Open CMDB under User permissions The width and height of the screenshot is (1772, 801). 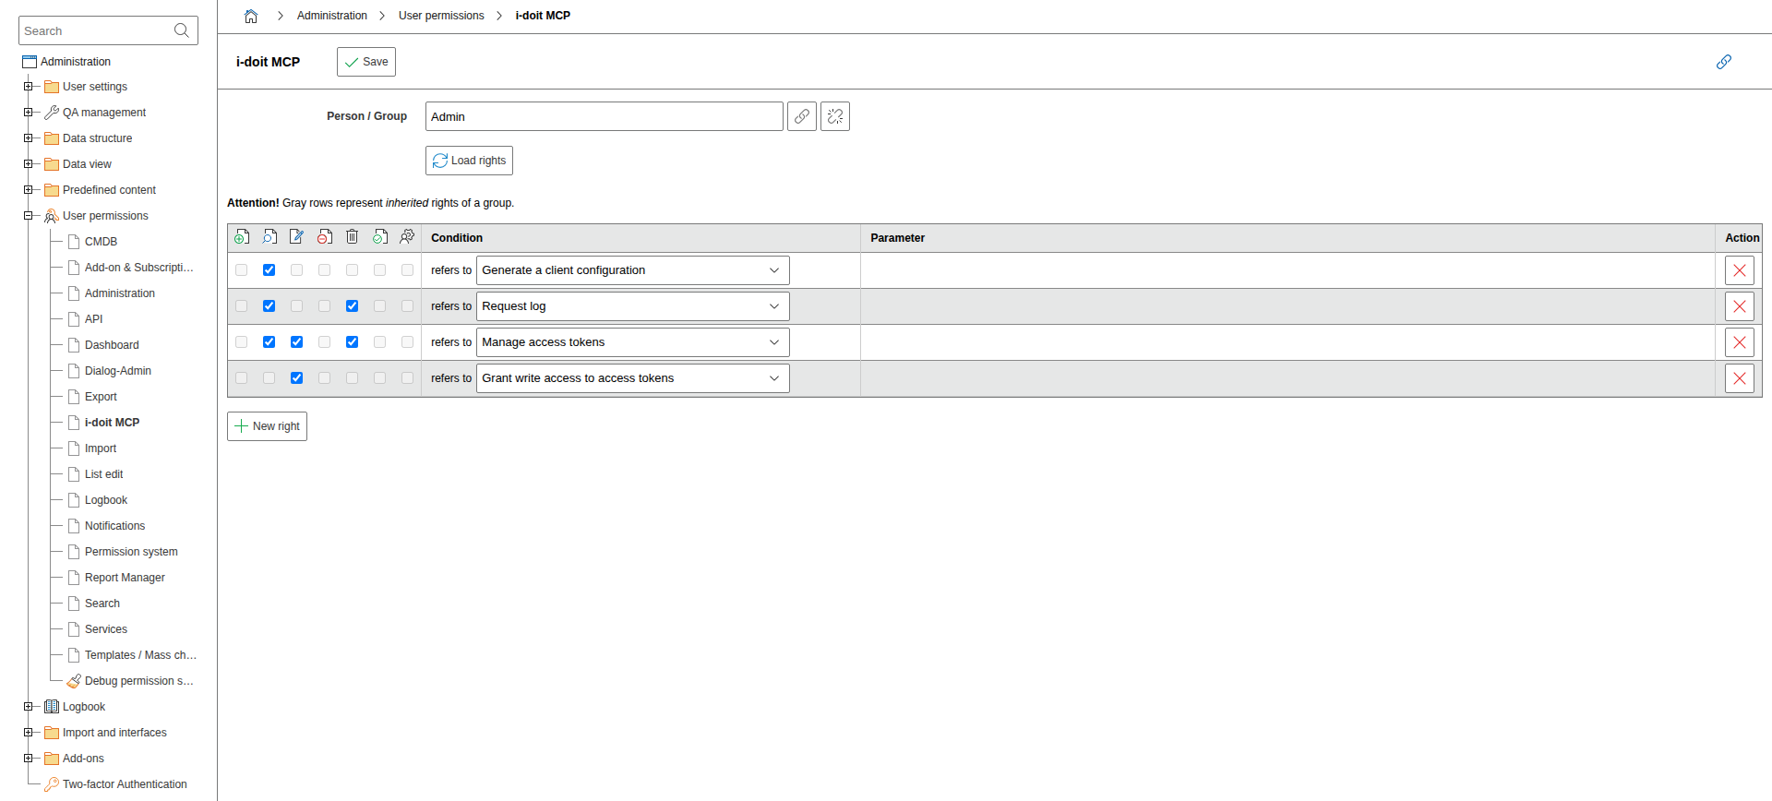[101, 242]
